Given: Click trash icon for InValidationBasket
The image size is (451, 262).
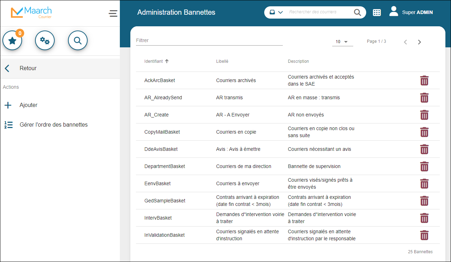Looking at the screenshot, I should click(x=424, y=235).
